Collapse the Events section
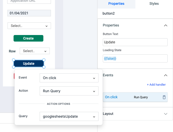The height and width of the screenshot is (132, 173). (x=166, y=75)
